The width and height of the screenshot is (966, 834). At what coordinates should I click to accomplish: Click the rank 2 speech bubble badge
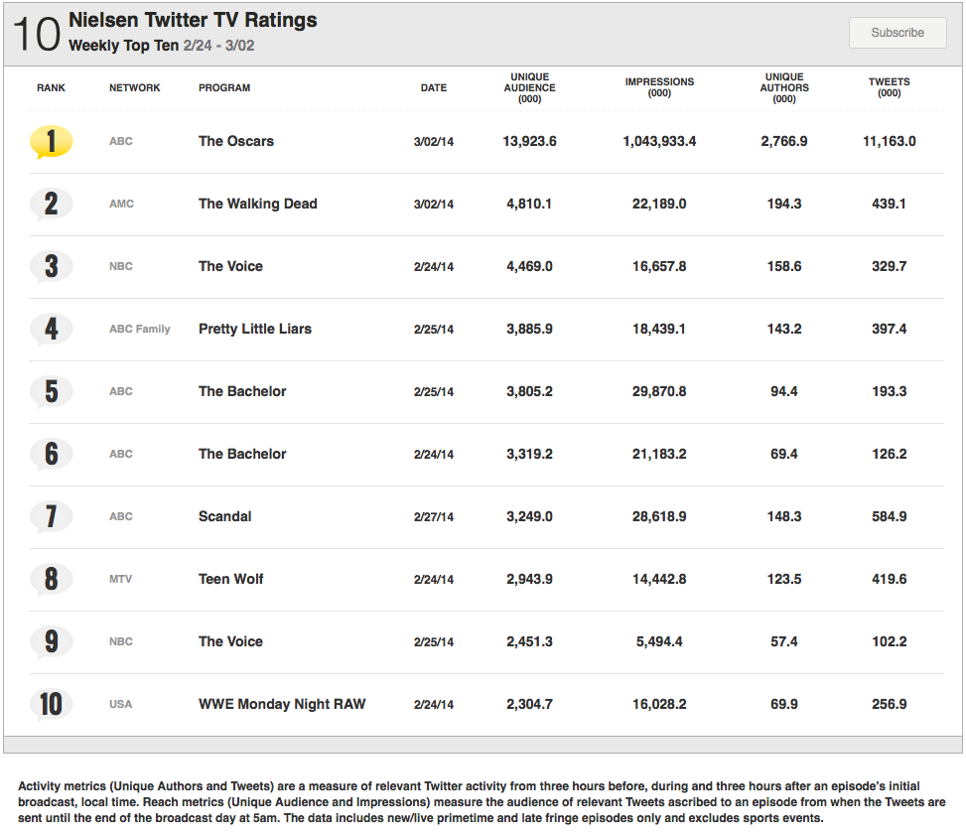coord(52,204)
